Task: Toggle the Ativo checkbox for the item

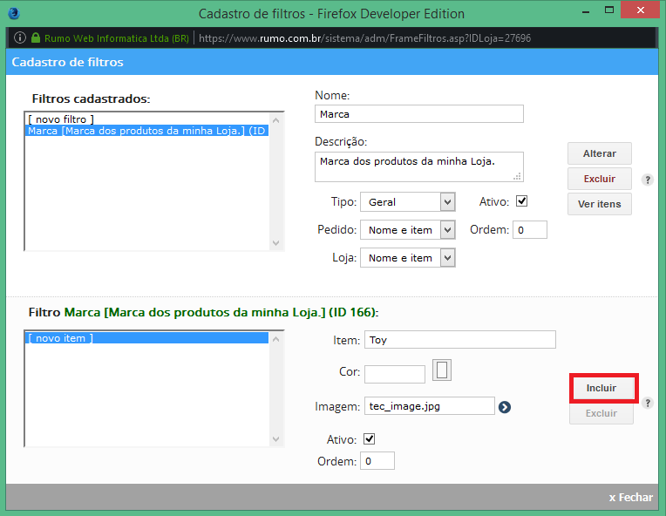Action: (369, 438)
